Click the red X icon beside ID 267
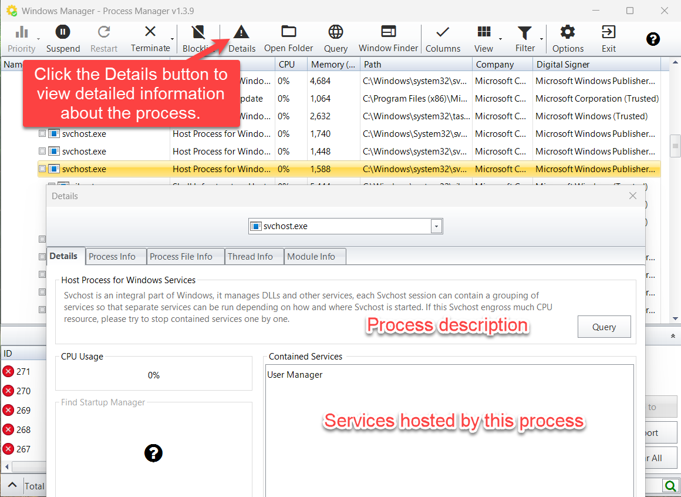Viewport: 681px width, 497px height. 8,449
